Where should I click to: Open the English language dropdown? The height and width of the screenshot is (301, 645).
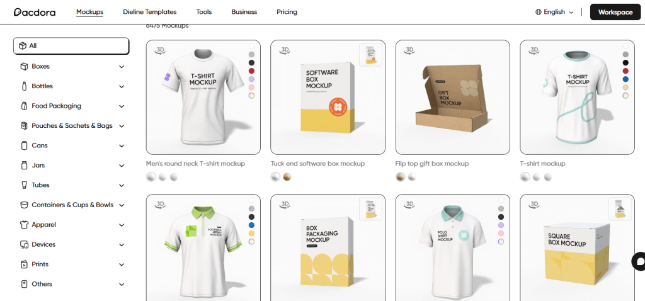pos(554,12)
